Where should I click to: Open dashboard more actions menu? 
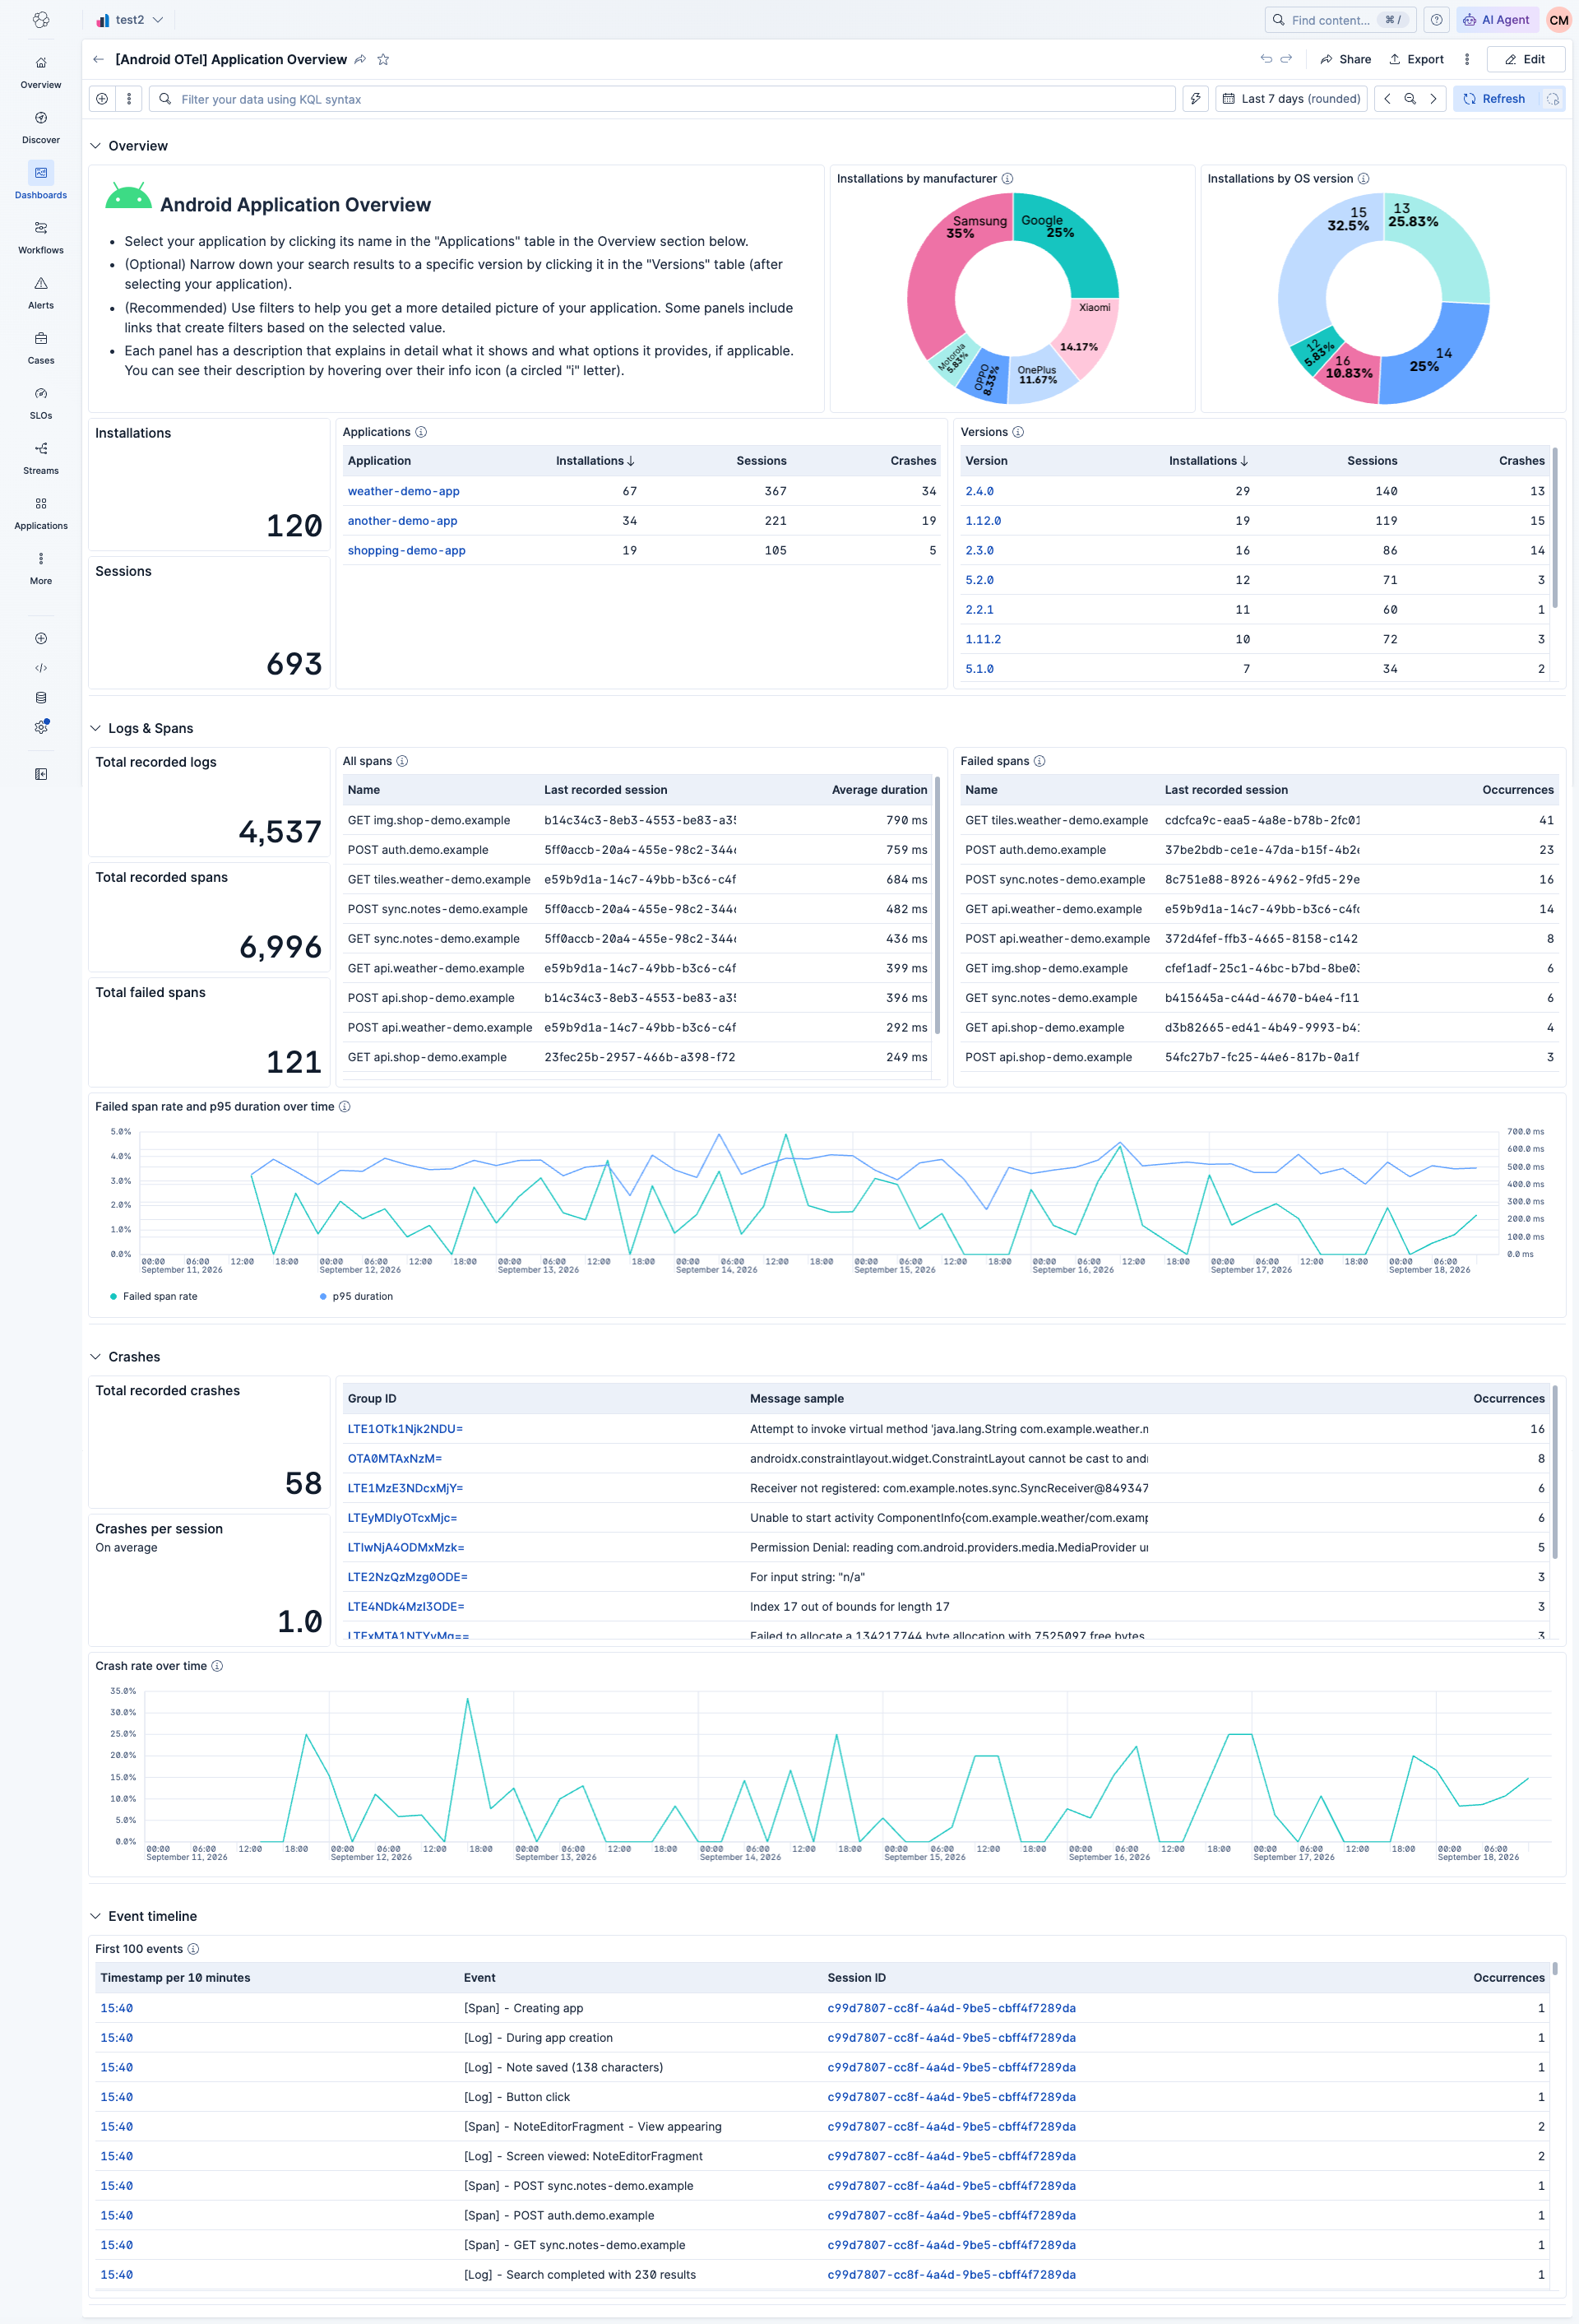coord(1466,59)
